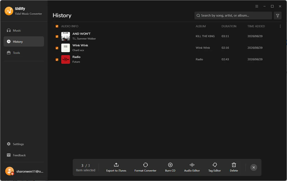Open the Feedback page

point(24,155)
